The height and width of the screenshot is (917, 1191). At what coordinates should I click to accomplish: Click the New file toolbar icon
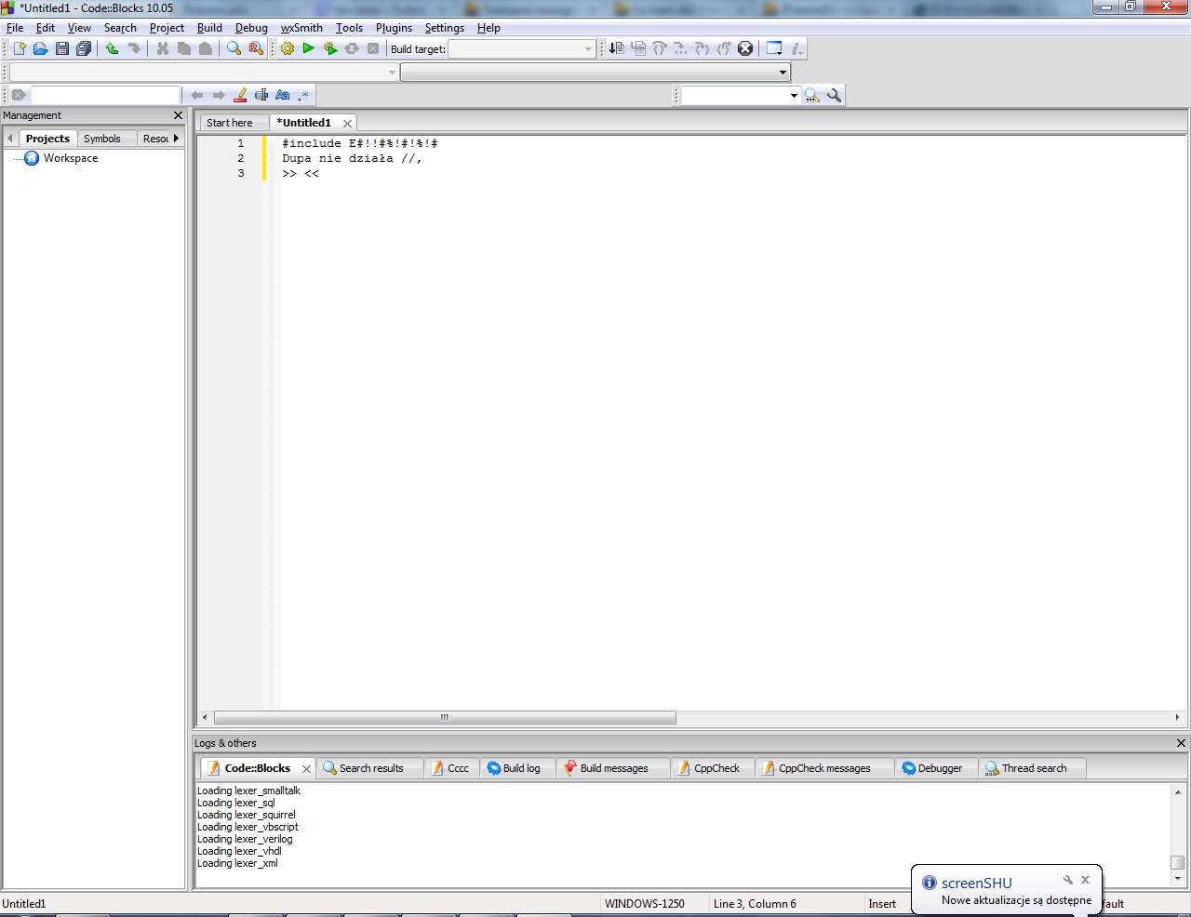19,48
